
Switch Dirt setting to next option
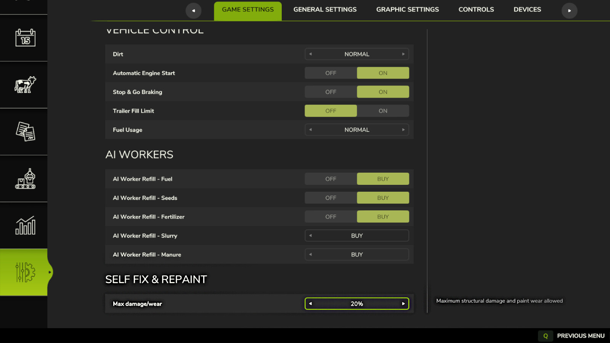pyautogui.click(x=403, y=54)
